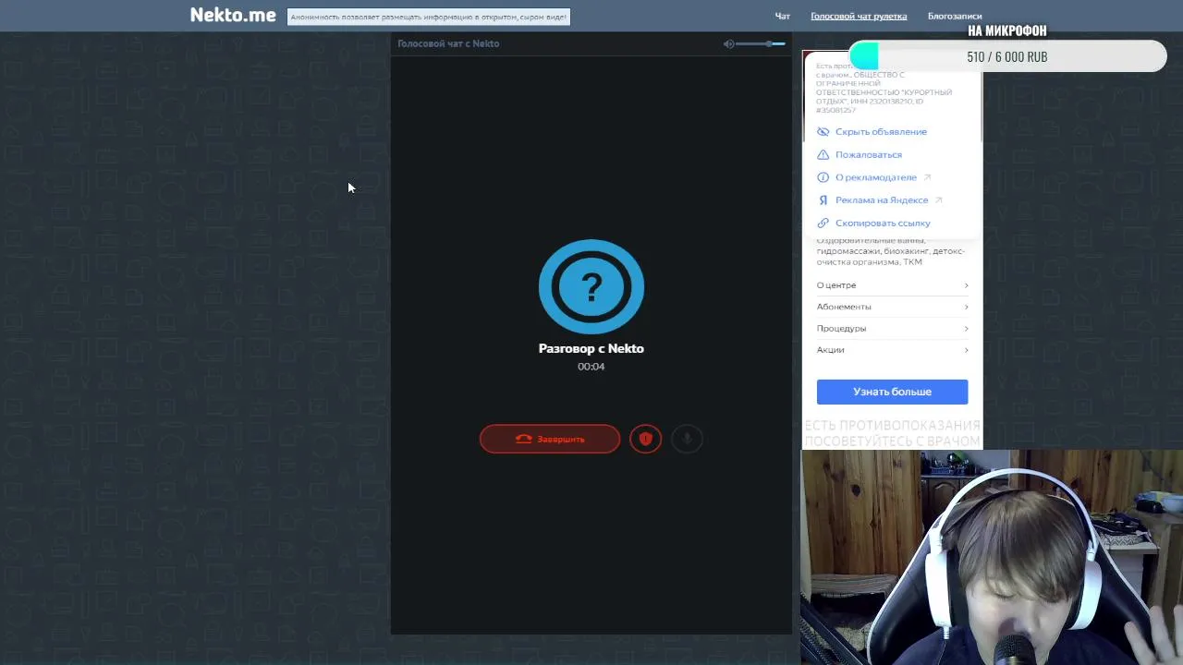1183x665 pixels.
Task: Click the webcam overlay video
Action: (x=992, y=557)
